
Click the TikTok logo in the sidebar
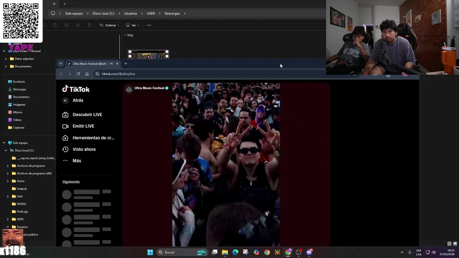pyautogui.click(x=76, y=89)
